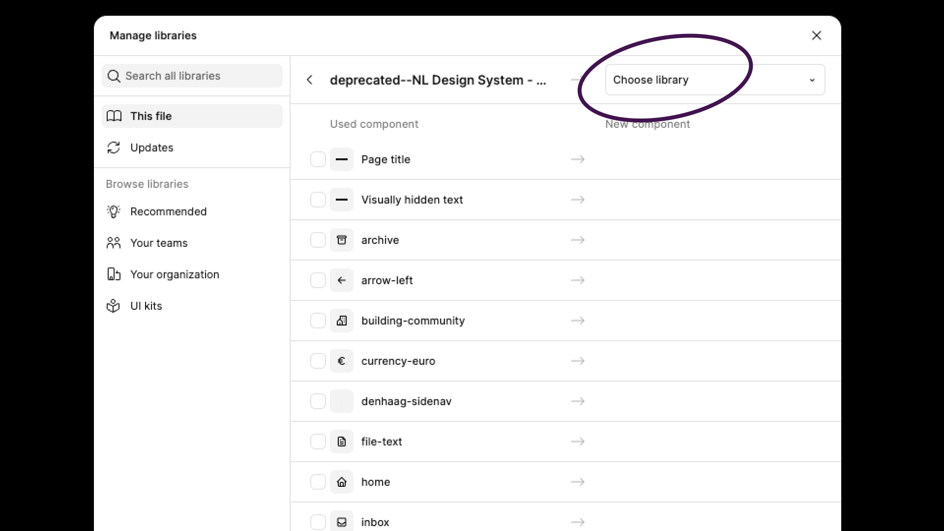Click the Page title component thumbnail

pyautogui.click(x=341, y=159)
